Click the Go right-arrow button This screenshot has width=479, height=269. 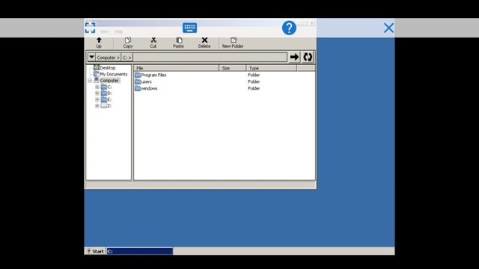coord(294,57)
